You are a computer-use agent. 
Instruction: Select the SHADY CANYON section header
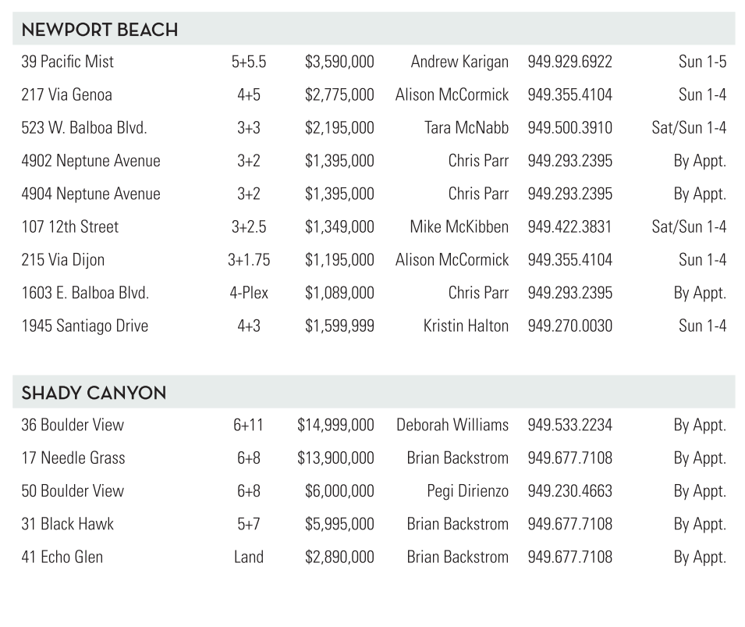point(94,393)
